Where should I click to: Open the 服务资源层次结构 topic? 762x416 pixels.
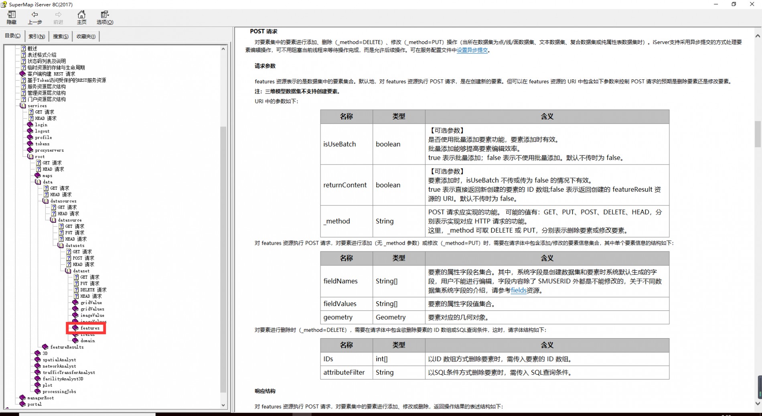47,87
